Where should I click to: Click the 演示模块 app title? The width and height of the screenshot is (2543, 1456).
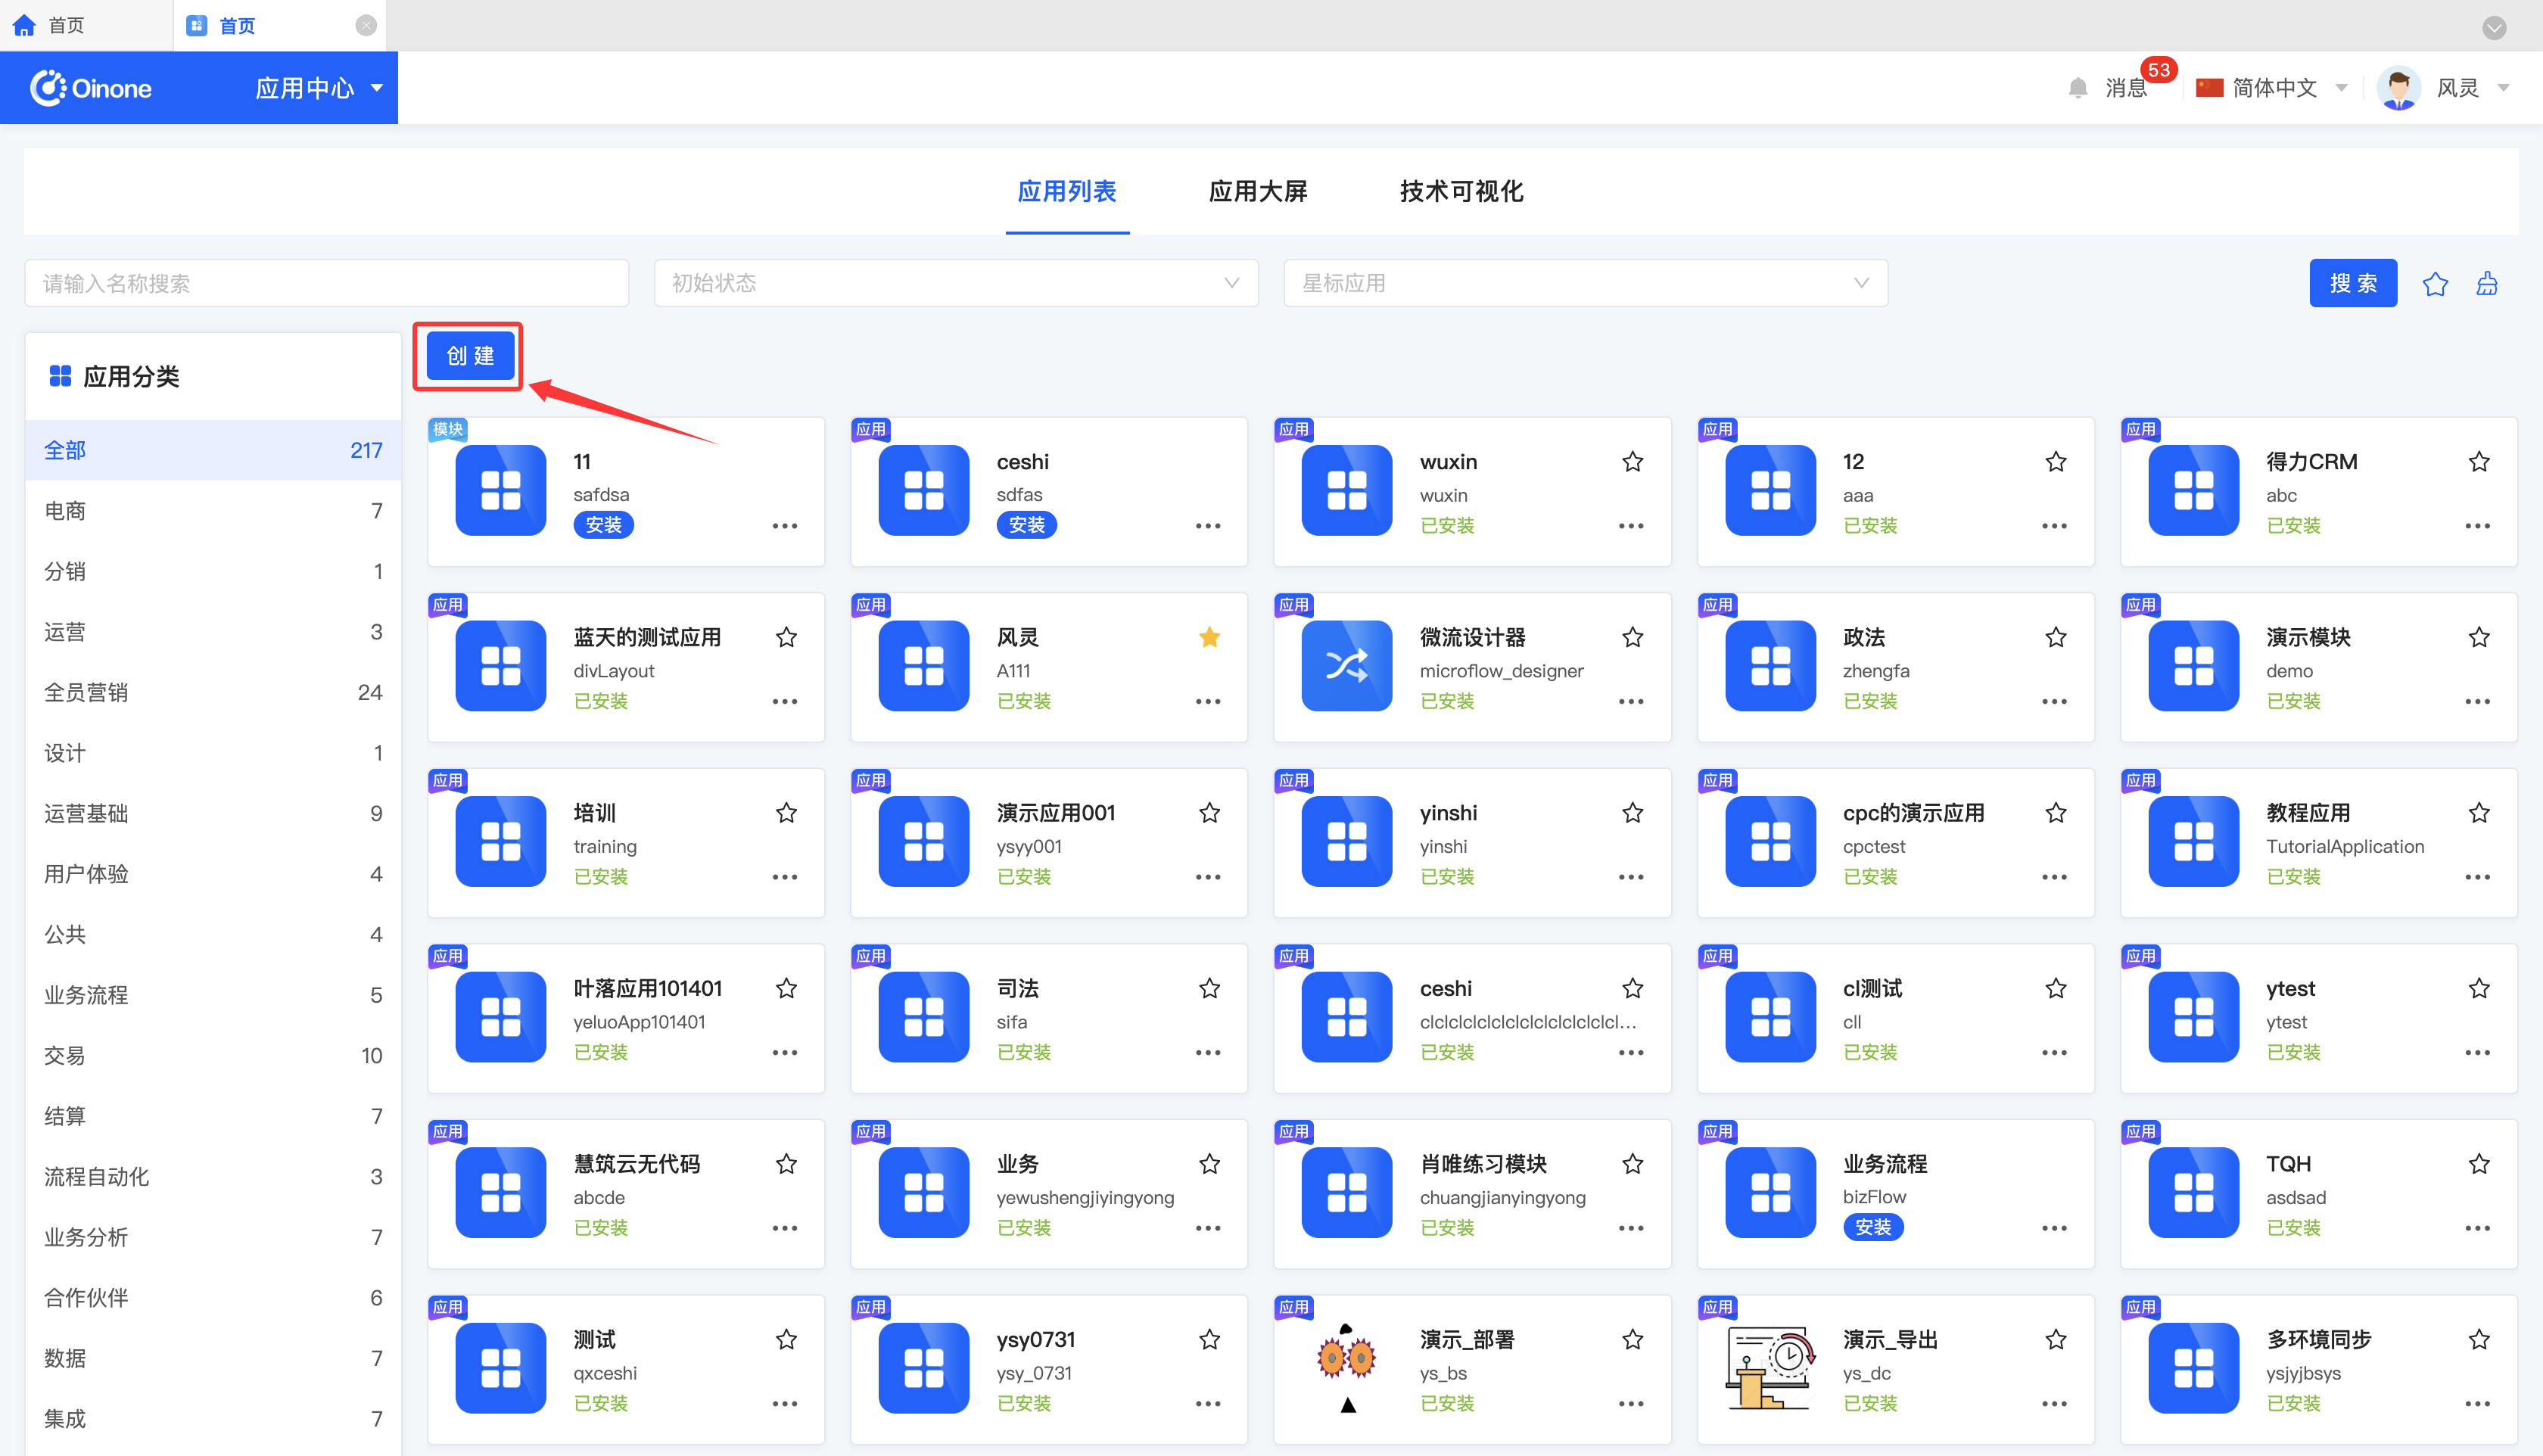pos(2307,637)
